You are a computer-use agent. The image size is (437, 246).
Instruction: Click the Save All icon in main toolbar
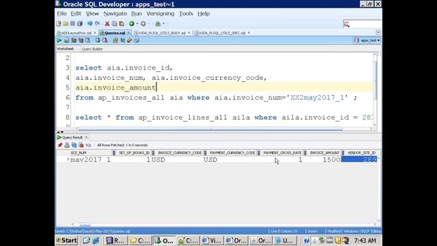[80, 24]
